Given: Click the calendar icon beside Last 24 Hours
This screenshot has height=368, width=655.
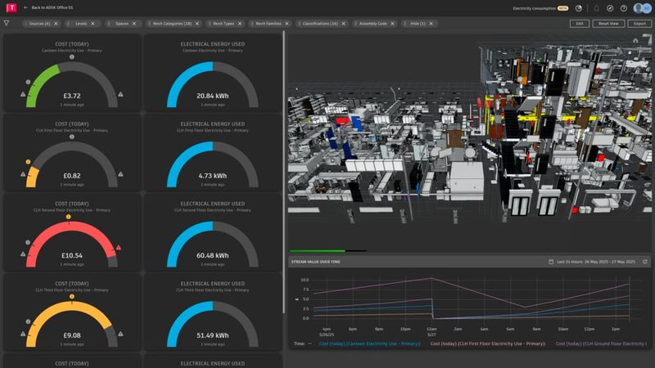Looking at the screenshot, I should point(551,262).
